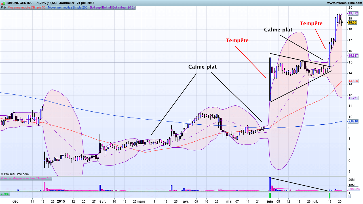
Task: Click the févr. label on date axis
Action: 102,201
